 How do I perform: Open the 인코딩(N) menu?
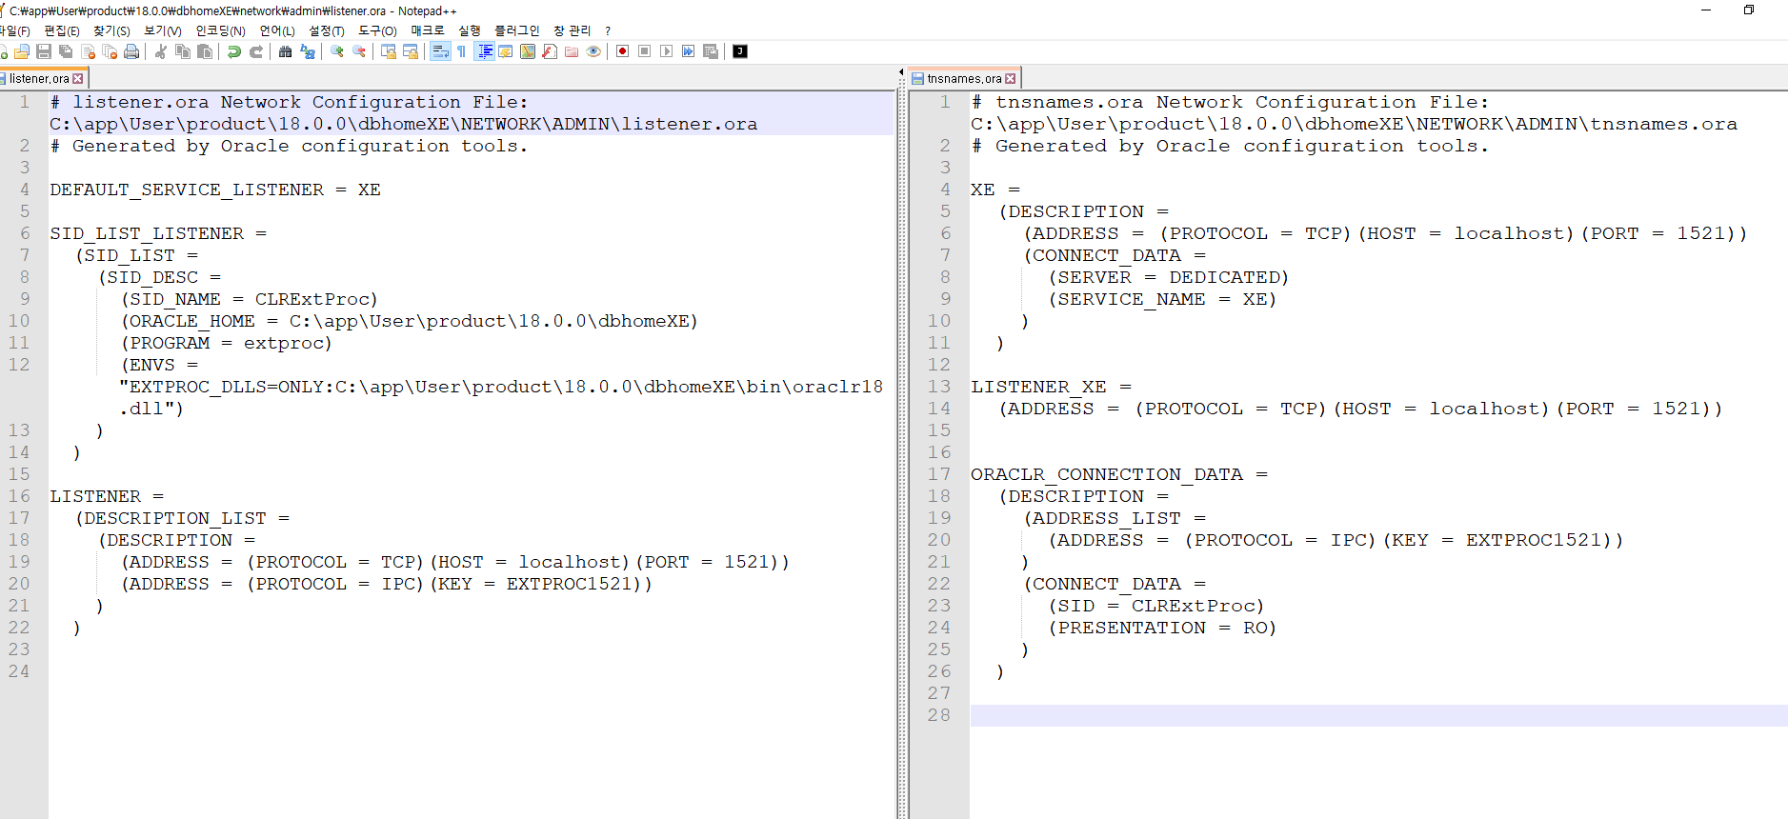tap(221, 31)
